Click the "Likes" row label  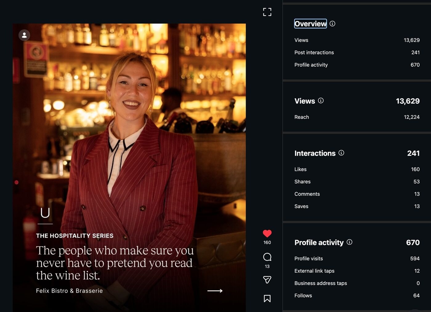[x=300, y=169]
